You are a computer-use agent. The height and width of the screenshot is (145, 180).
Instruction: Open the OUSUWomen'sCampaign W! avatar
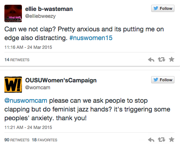pyautogui.click(x=13, y=85)
